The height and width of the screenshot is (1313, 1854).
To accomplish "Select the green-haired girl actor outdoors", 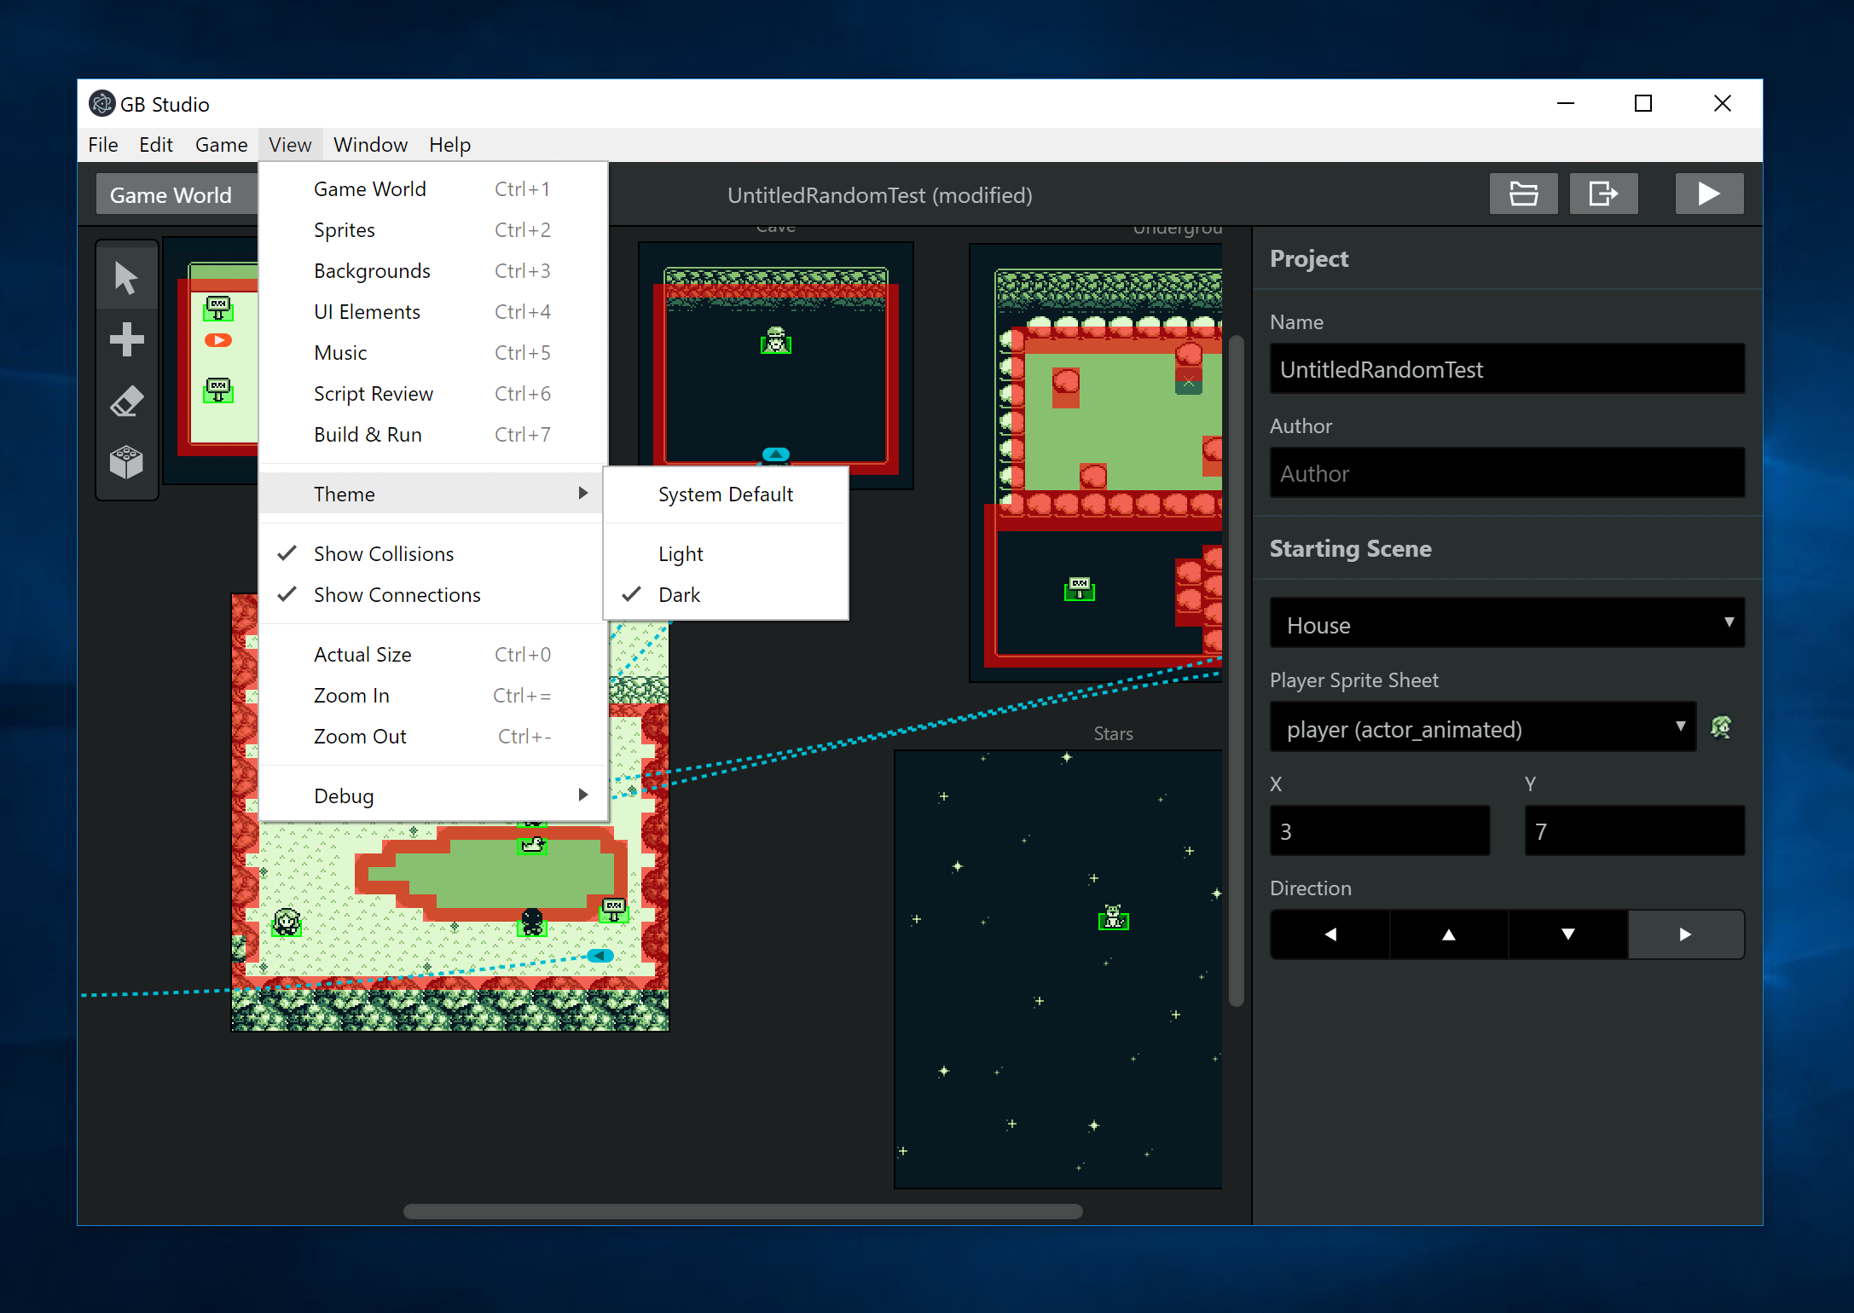I will point(286,923).
